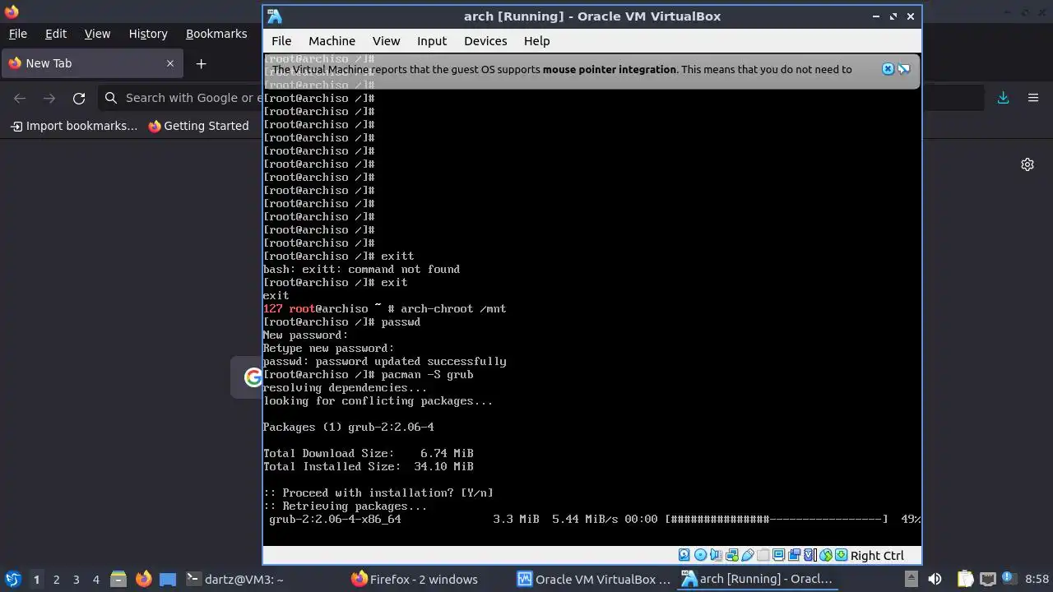Open the clipboard manager tray icon

click(x=965, y=579)
